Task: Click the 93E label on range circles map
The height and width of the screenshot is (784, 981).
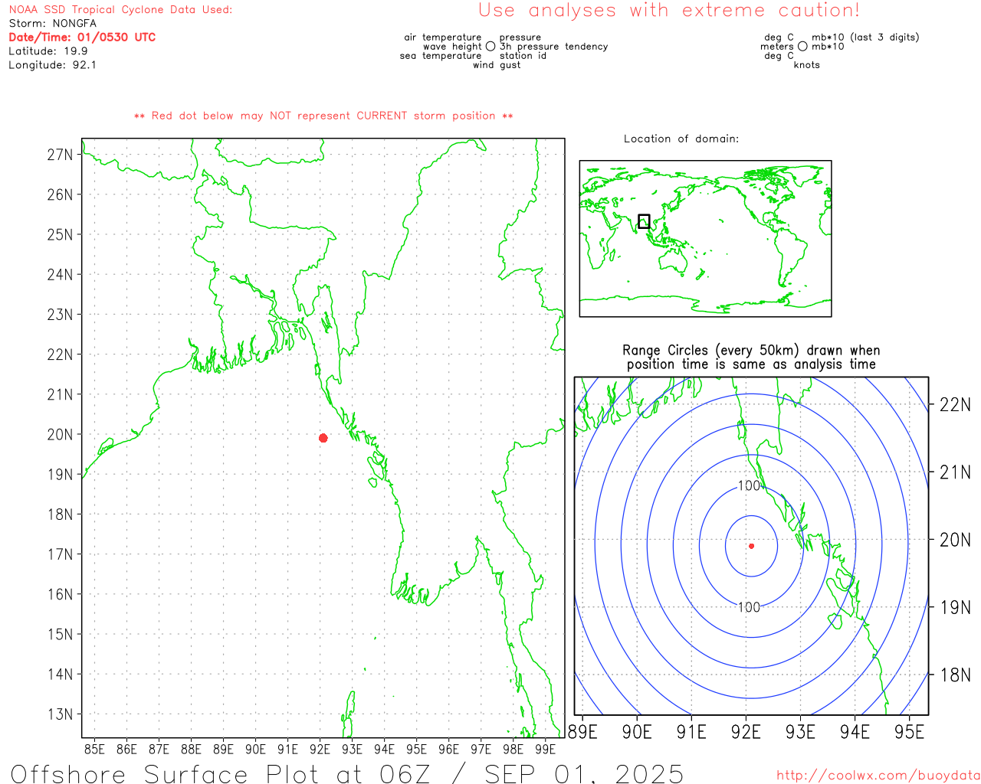Action: coord(800,732)
